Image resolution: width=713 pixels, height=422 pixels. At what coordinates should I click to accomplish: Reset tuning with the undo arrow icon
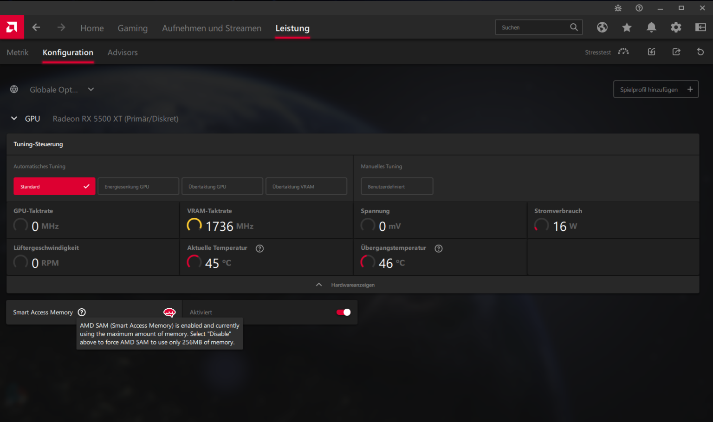[700, 52]
